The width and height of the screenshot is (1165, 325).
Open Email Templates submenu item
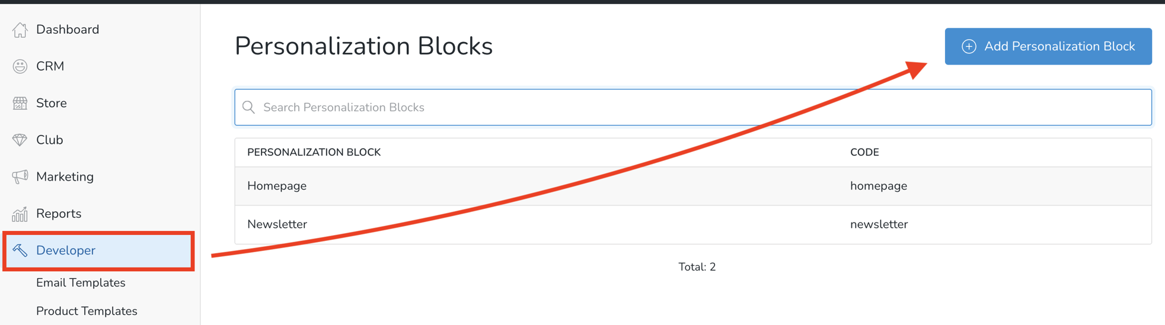[81, 283]
